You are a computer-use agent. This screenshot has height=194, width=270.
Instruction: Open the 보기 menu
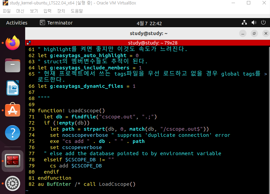[x=34, y=11]
